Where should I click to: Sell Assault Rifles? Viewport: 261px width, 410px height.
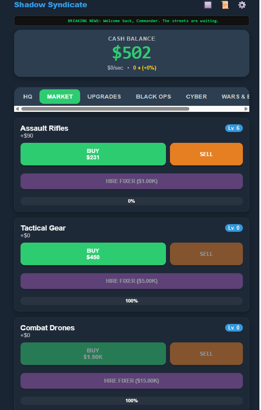[x=206, y=154]
